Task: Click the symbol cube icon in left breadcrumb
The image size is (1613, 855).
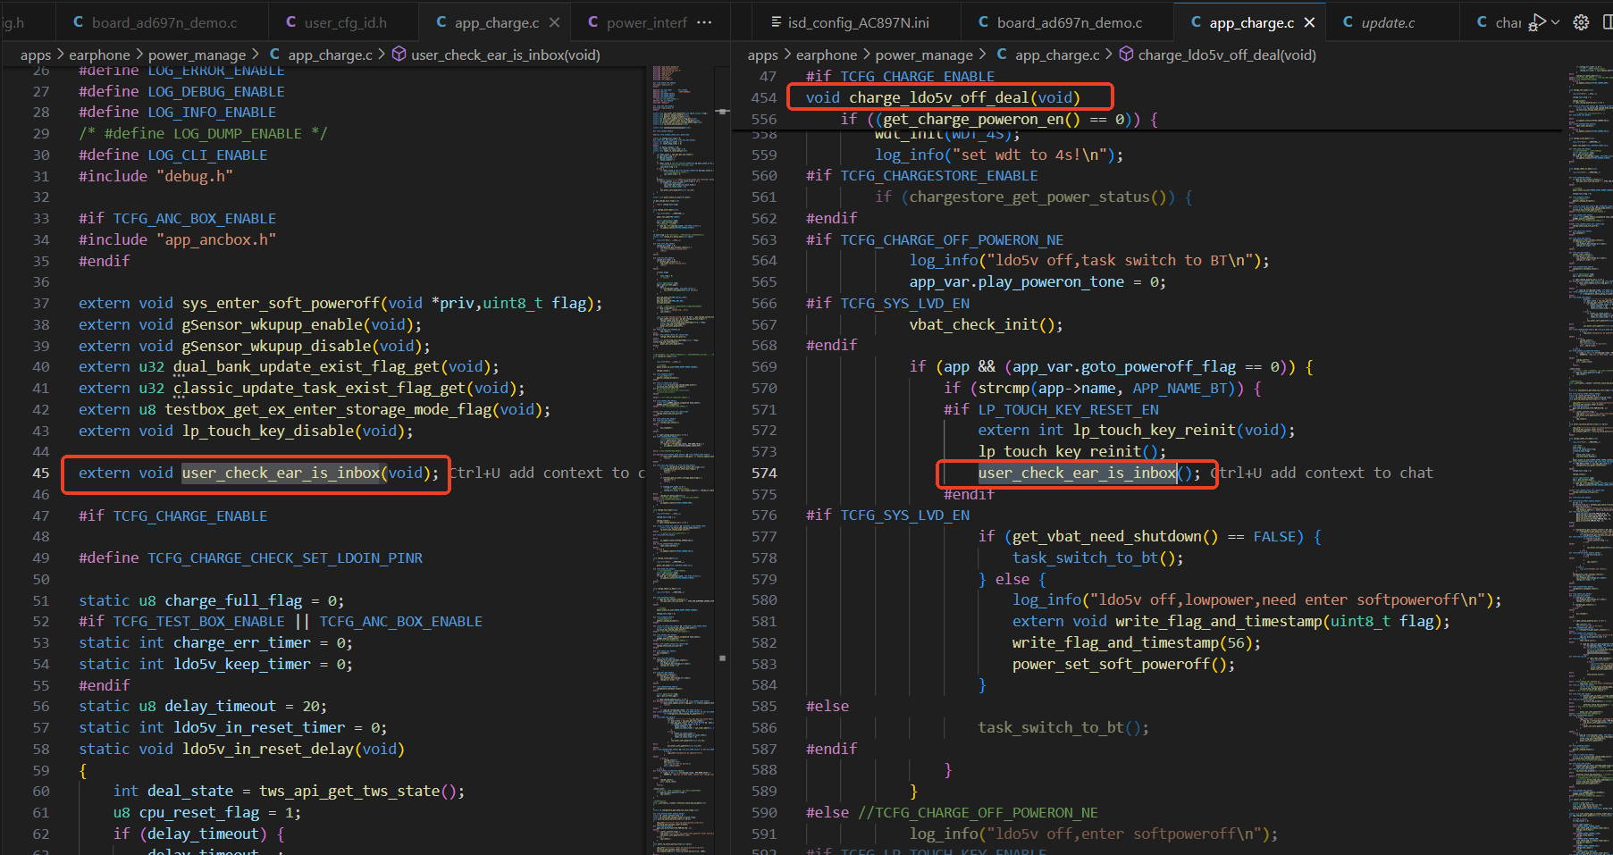Action: point(399,54)
